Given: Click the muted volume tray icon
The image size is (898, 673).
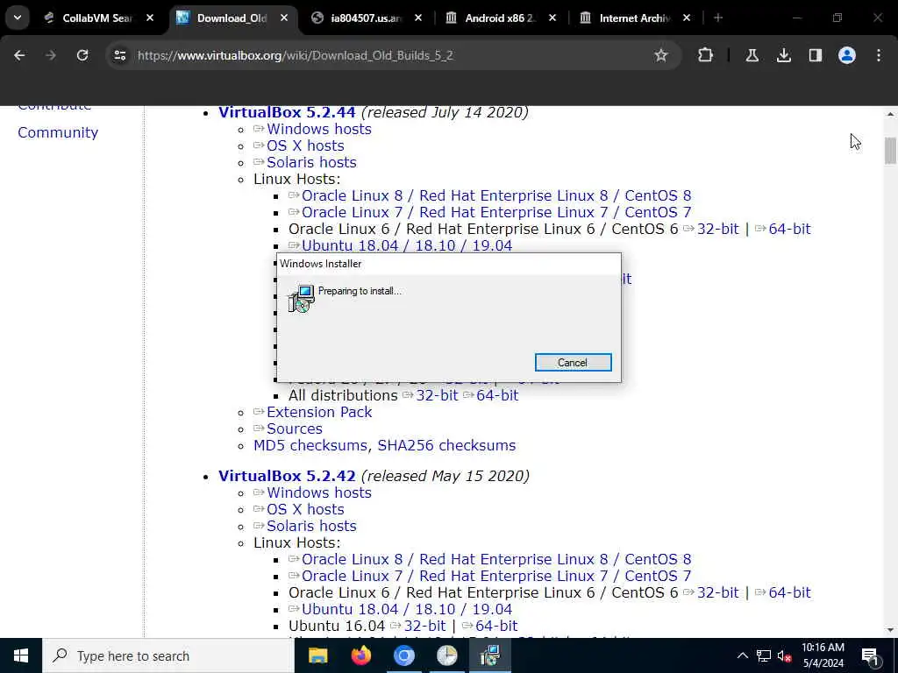Looking at the screenshot, I should click(785, 655).
